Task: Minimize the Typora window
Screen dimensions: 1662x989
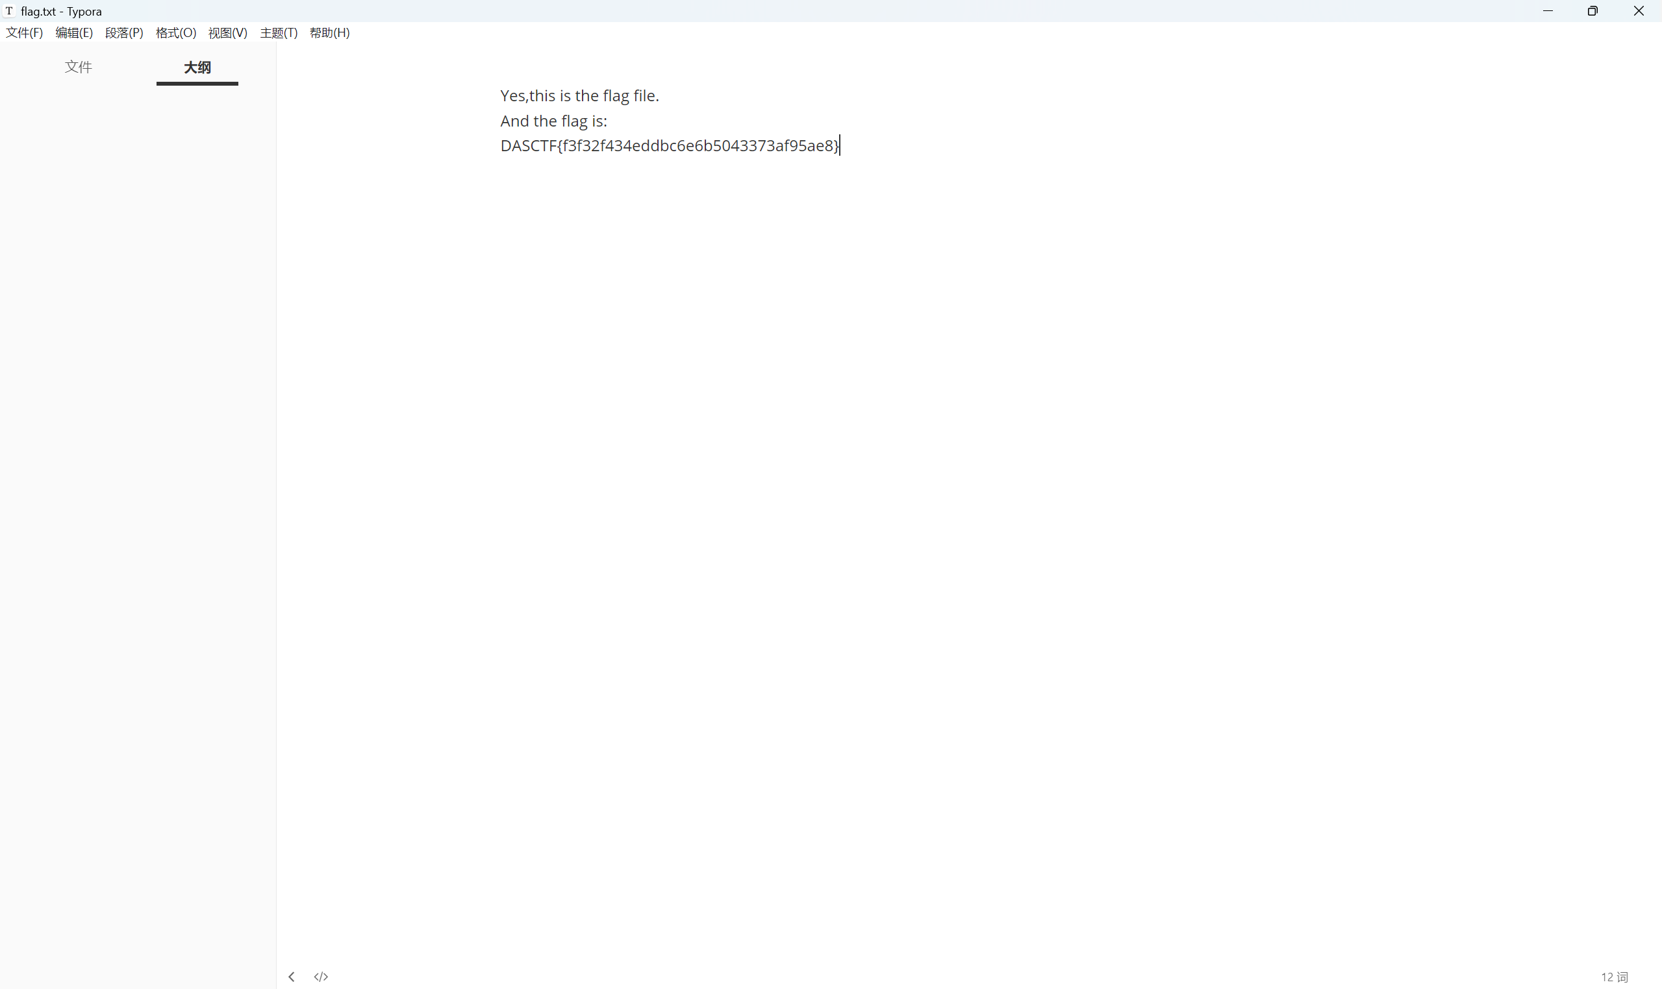Action: 1547,10
